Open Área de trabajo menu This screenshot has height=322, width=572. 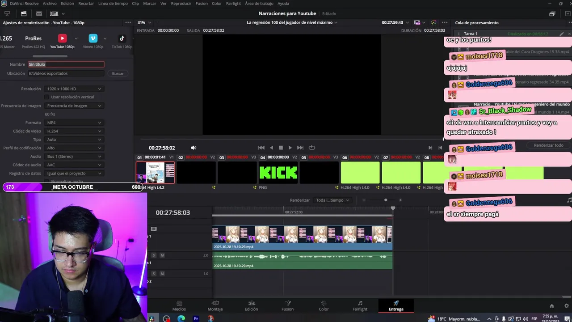[x=259, y=3]
